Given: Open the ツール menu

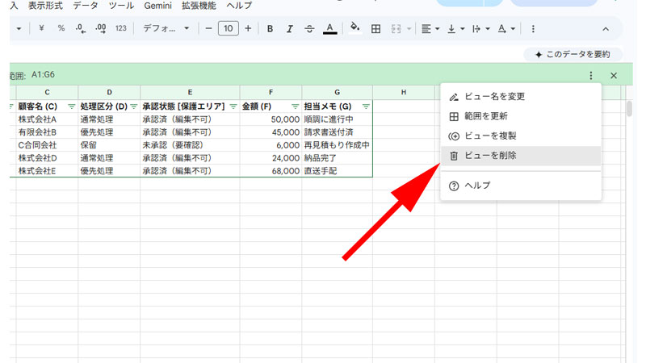Looking at the screenshot, I should (121, 6).
